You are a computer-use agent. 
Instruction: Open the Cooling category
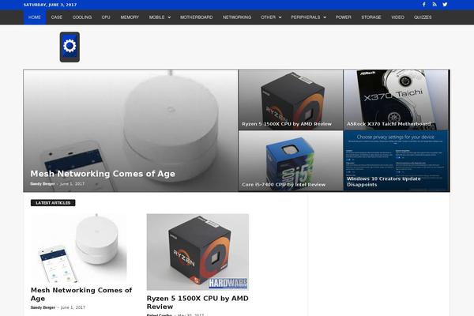pos(82,17)
